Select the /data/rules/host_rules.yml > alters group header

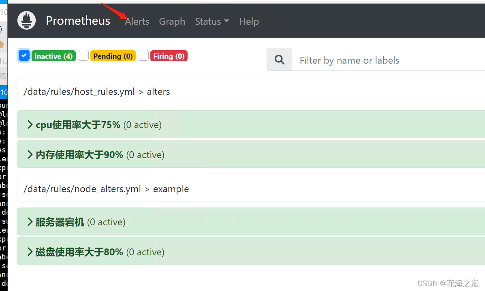(251, 92)
